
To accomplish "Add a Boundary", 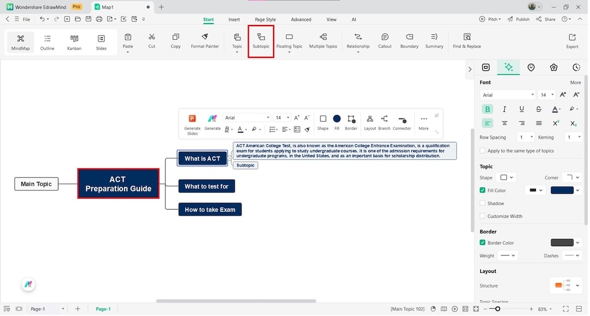I will 409,40.
